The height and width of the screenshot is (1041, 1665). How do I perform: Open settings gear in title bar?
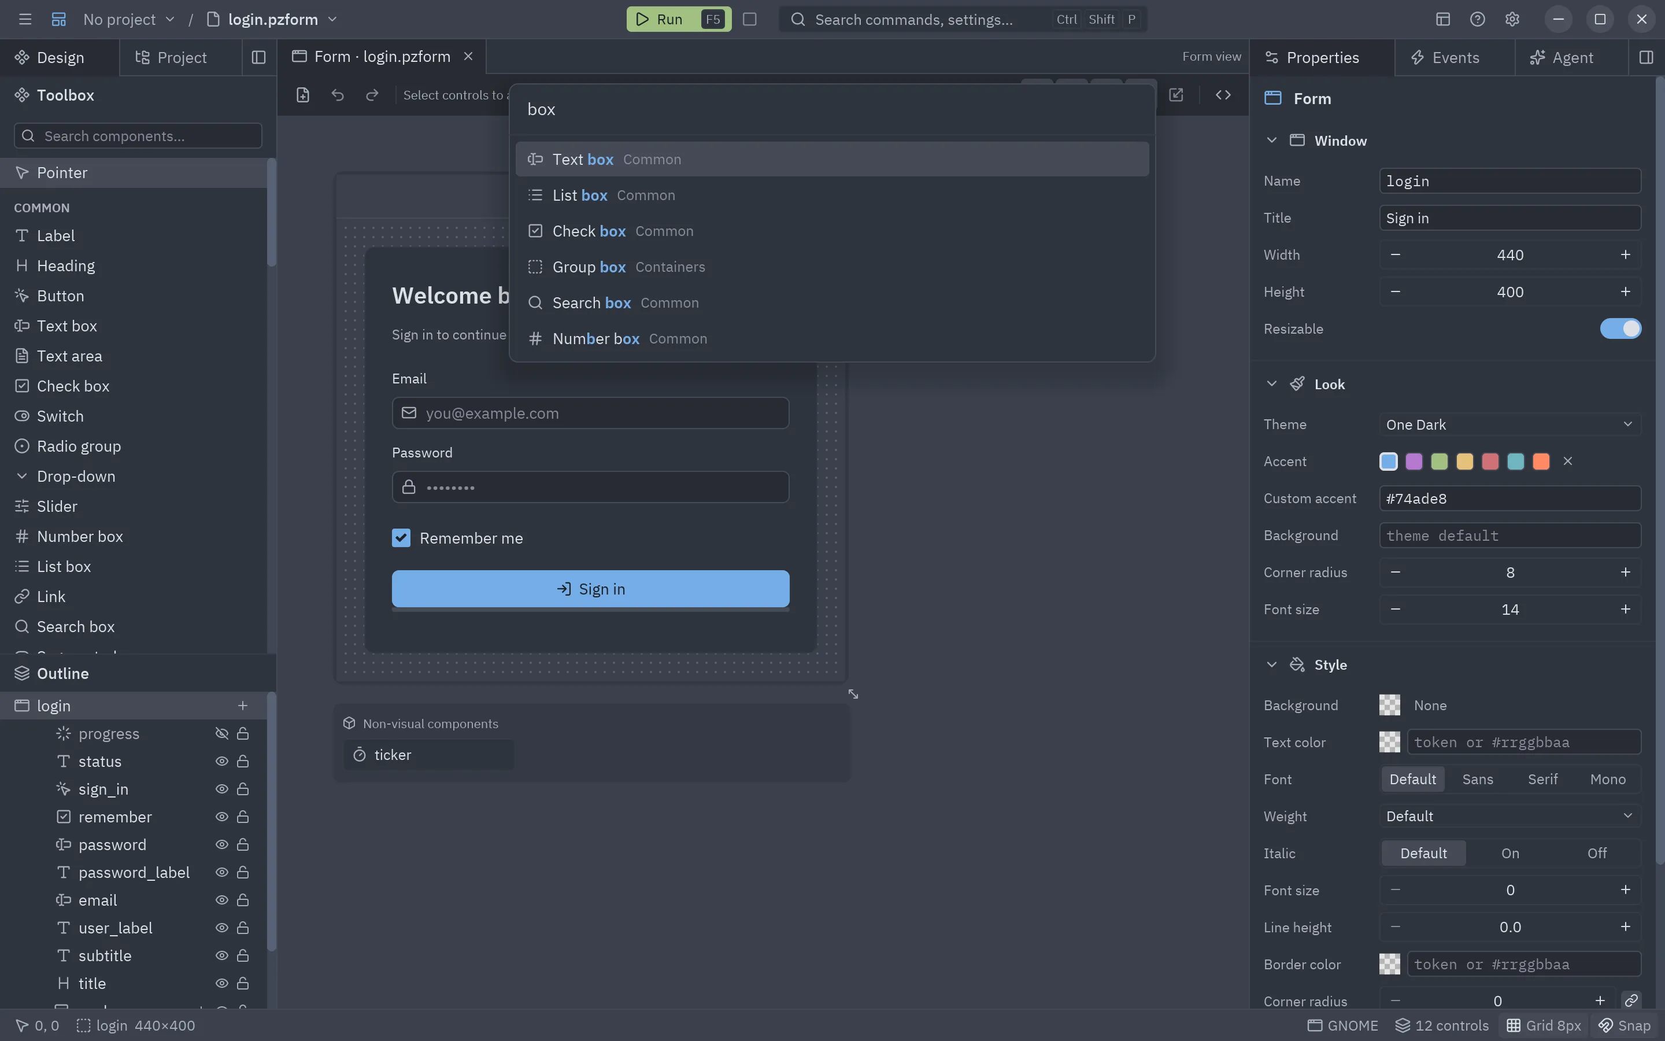[1512, 19]
